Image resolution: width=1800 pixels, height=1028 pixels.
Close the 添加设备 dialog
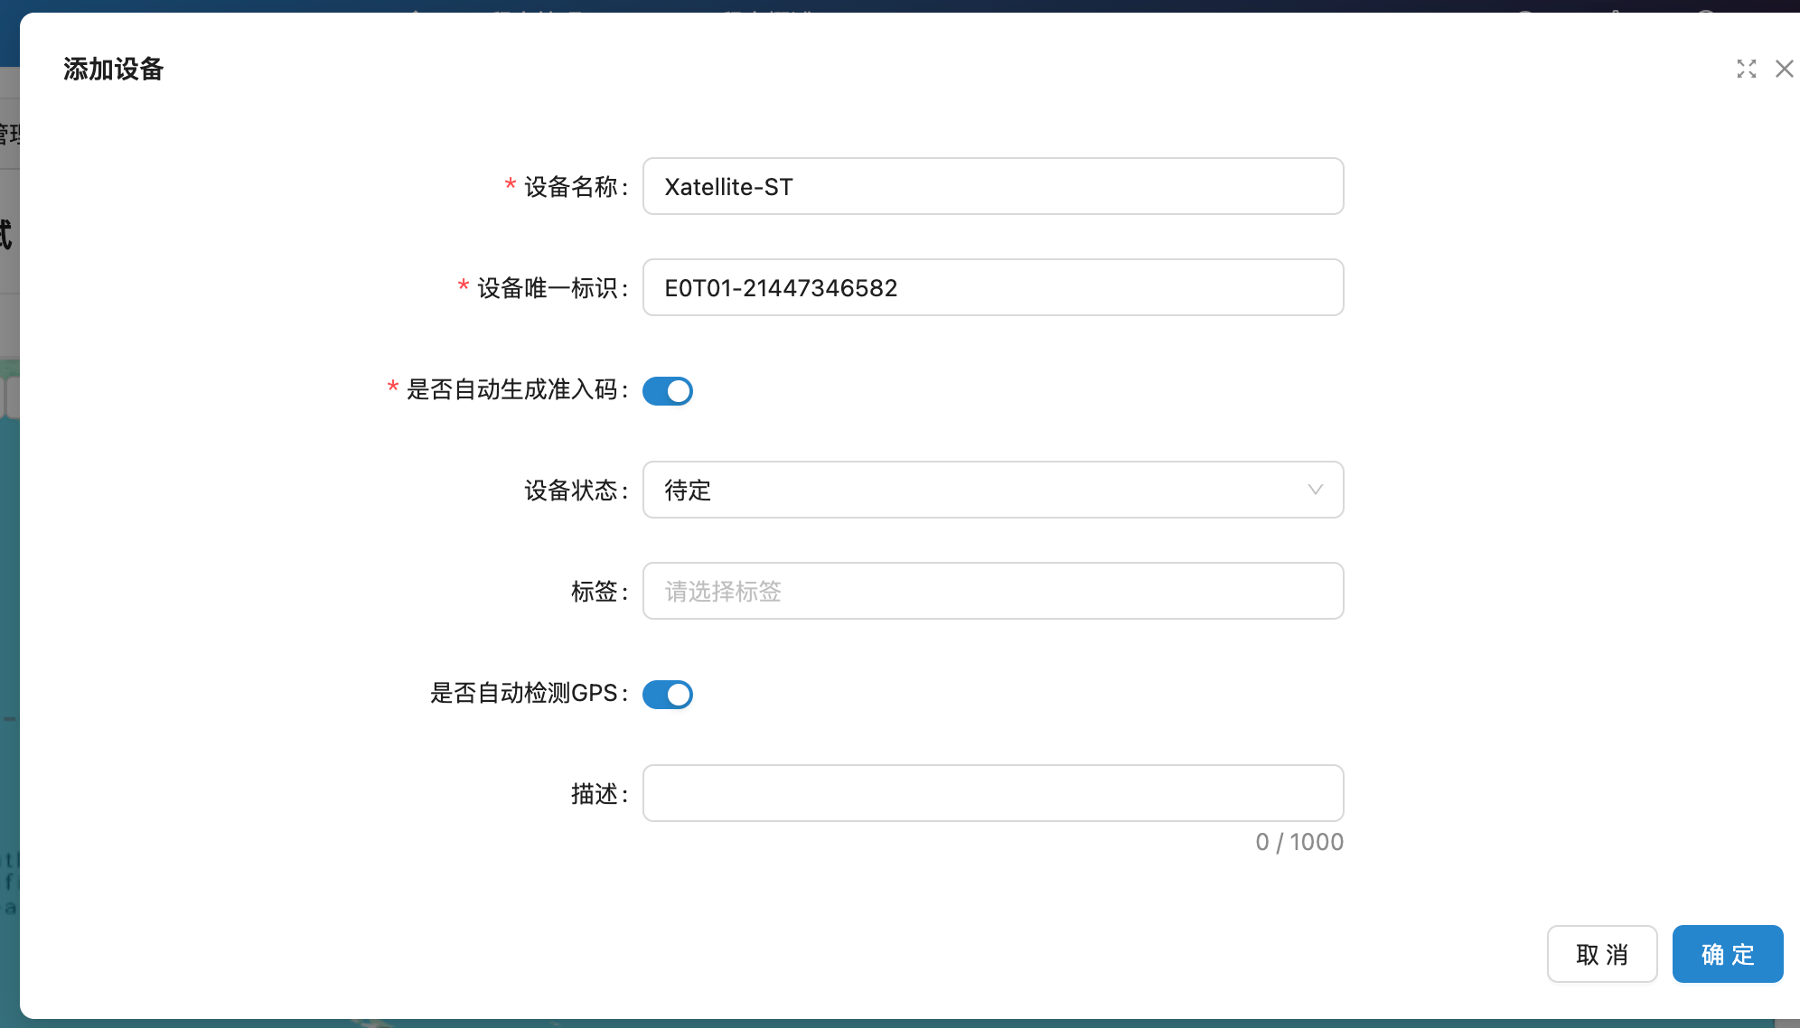tap(1784, 69)
